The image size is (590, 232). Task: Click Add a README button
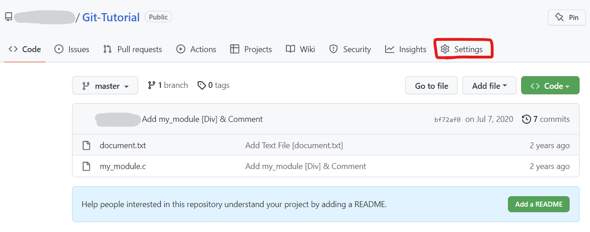tap(539, 204)
